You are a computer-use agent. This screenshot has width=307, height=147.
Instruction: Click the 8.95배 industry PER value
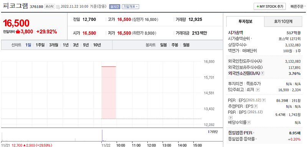[x=295, y=133]
